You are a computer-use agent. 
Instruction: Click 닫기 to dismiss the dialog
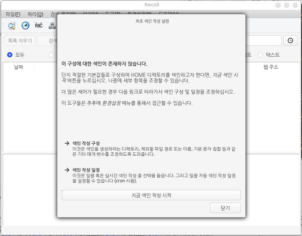(226, 208)
